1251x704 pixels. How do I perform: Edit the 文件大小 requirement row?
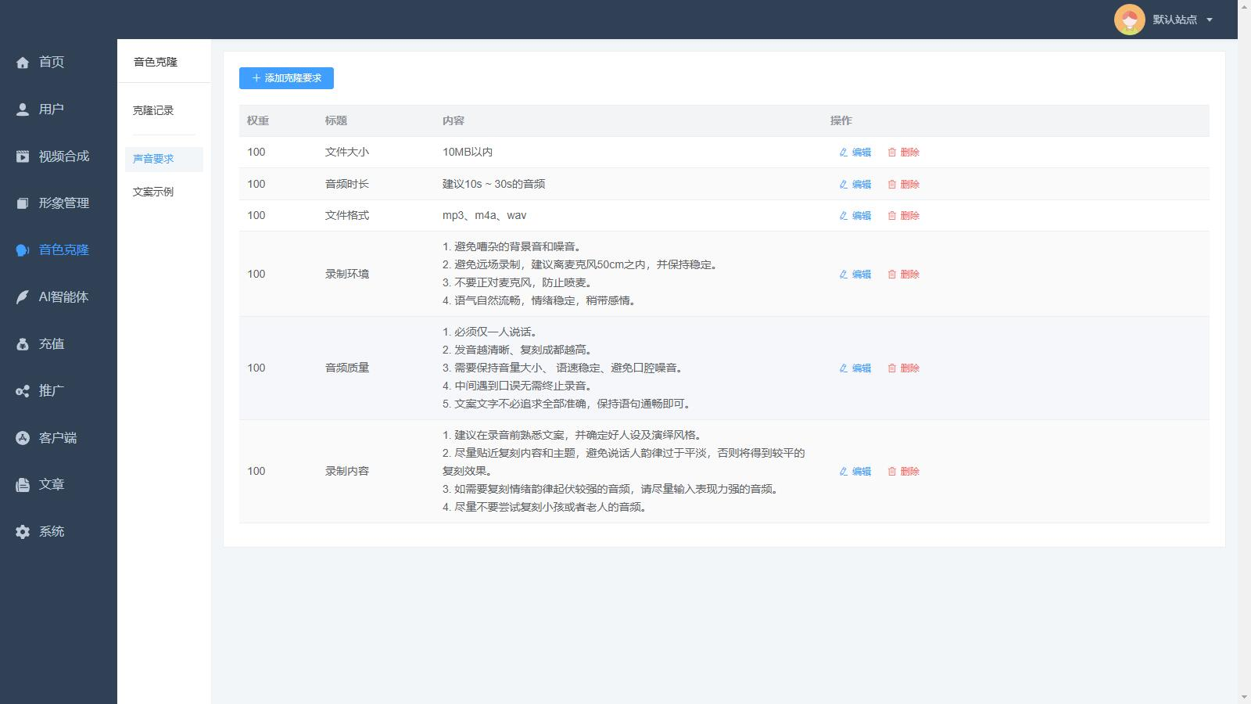855,153
